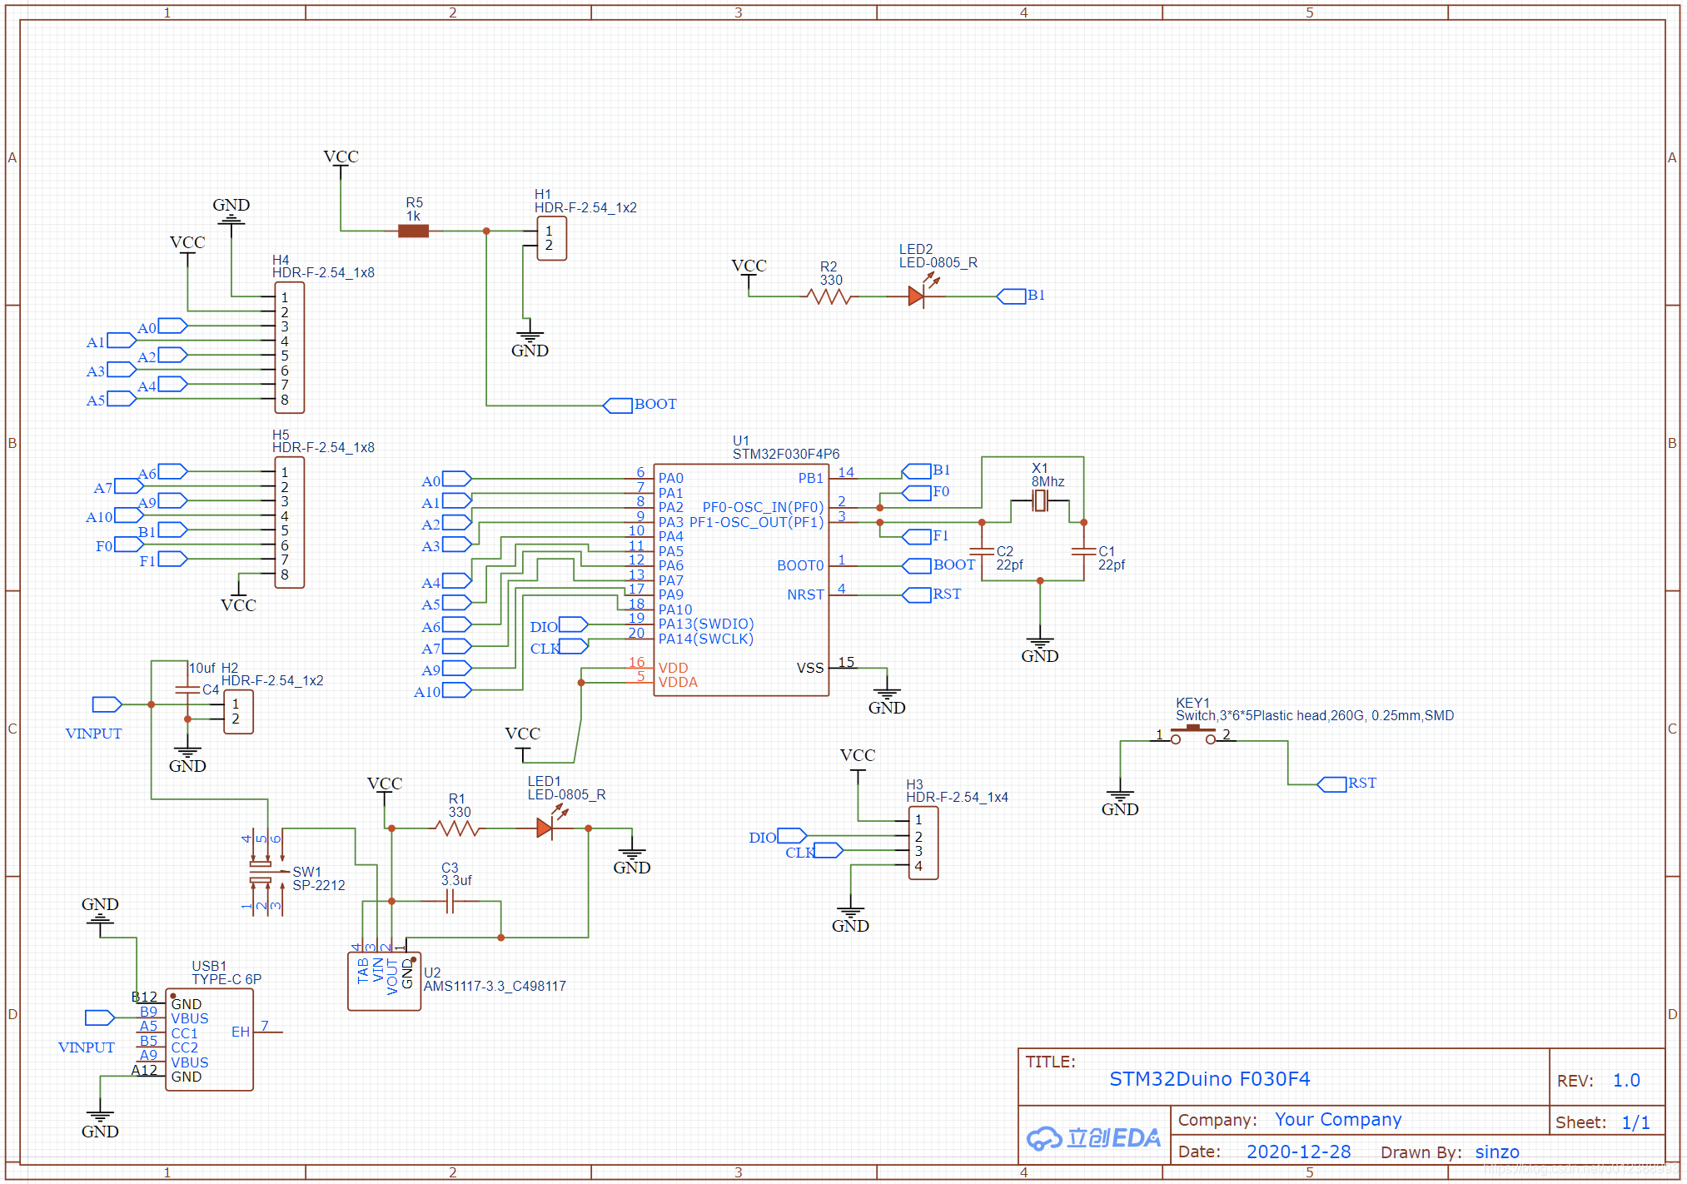Select the drawn by sinzo text
The height and width of the screenshot is (1184, 1687).
(1496, 1152)
